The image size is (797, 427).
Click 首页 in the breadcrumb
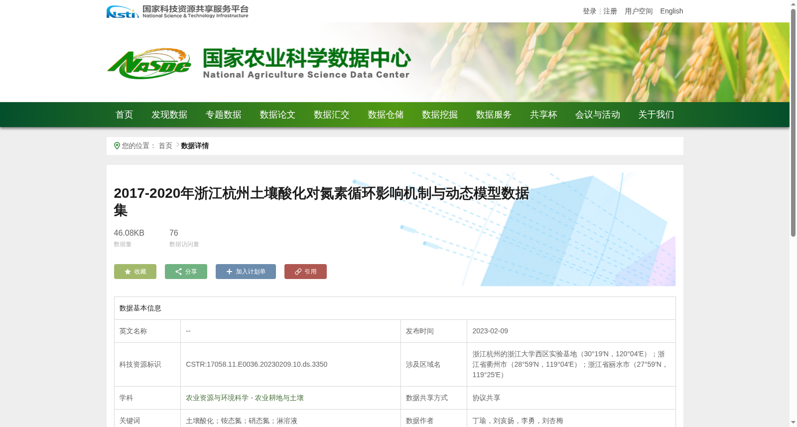165,146
